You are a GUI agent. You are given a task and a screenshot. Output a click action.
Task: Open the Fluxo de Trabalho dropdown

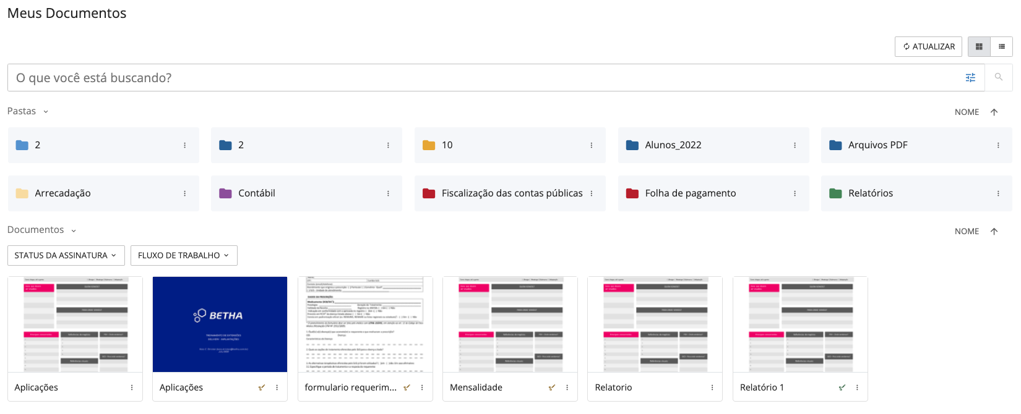184,255
